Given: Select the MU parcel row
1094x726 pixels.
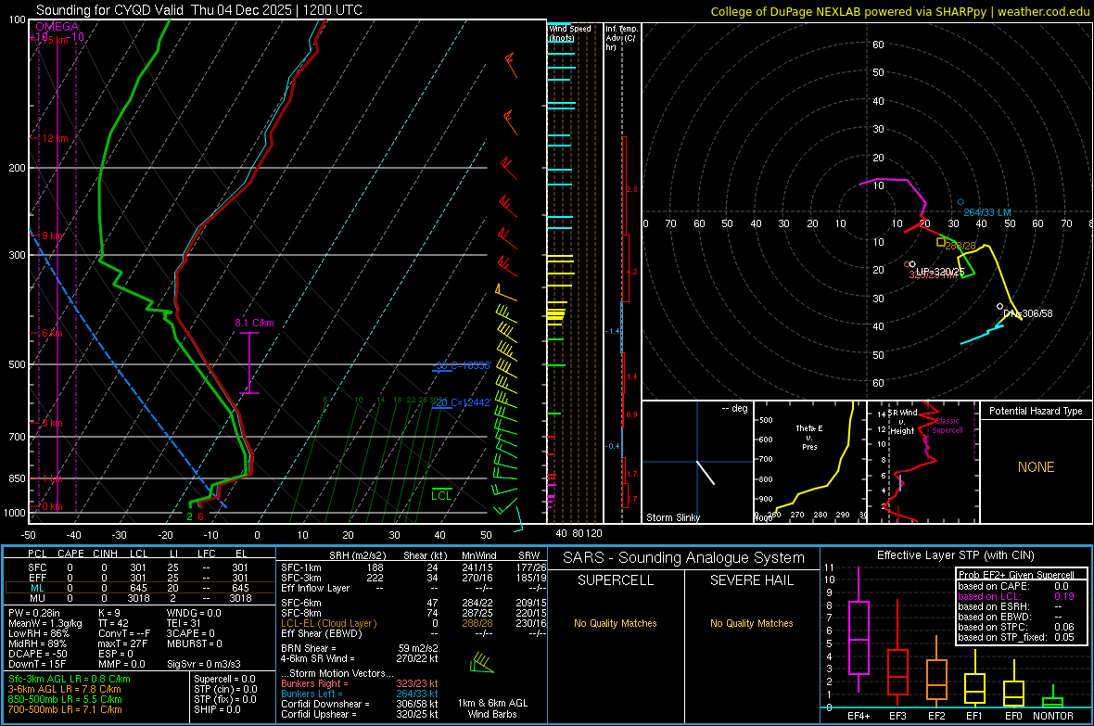Looking at the screenshot, I should (x=139, y=598).
